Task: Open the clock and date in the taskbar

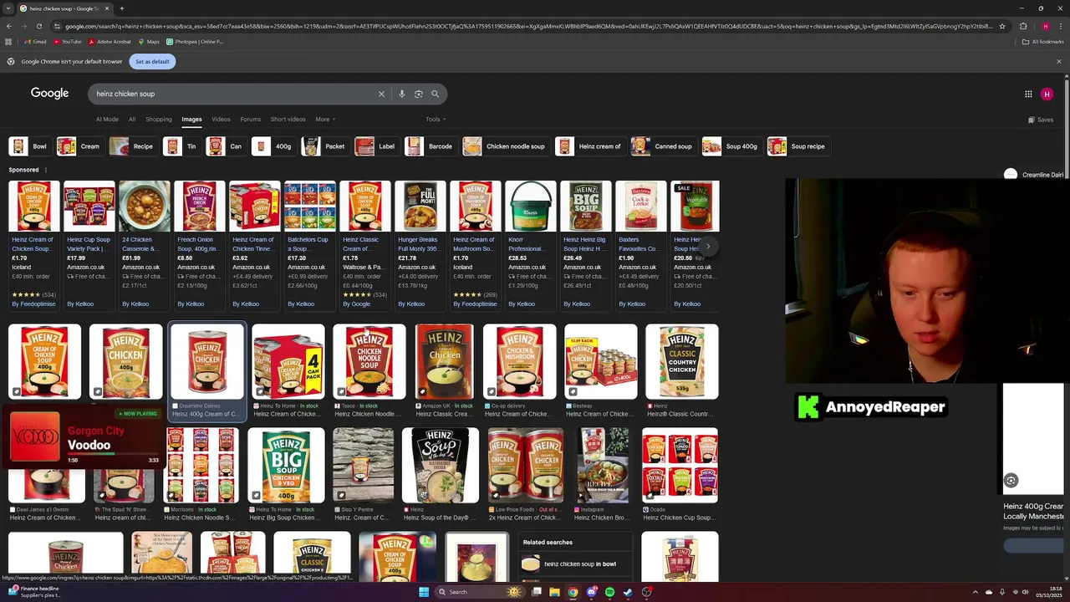Action: (x=1047, y=592)
